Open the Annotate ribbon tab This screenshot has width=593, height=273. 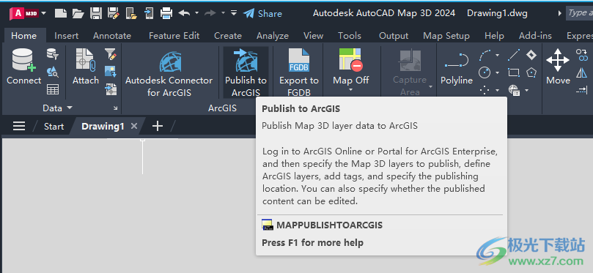click(112, 36)
